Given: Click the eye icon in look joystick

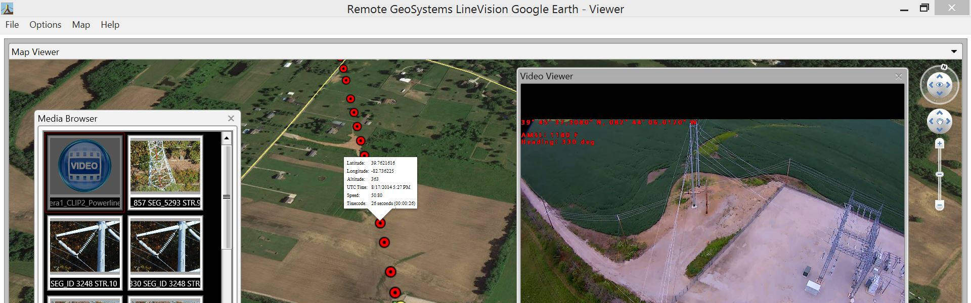Looking at the screenshot, I should pos(939,85).
